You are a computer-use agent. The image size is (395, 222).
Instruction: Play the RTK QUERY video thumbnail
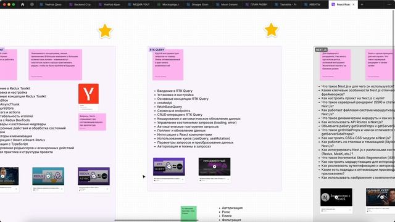click(x=168, y=166)
